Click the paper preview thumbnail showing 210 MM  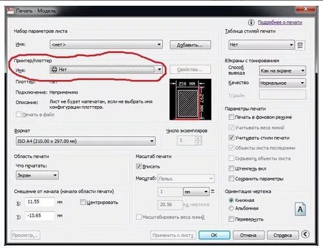click(x=191, y=99)
